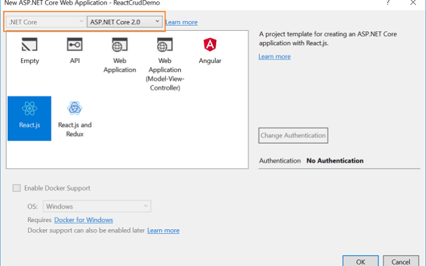Screen dimensions: 426x266
Task: Select the Empty project template icon
Action: (x=30, y=45)
